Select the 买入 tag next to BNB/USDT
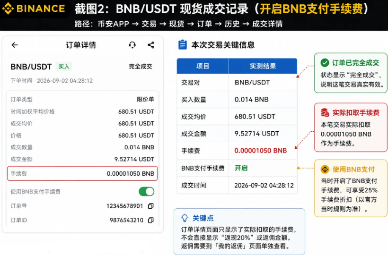The image size is (388, 255). tap(64, 67)
